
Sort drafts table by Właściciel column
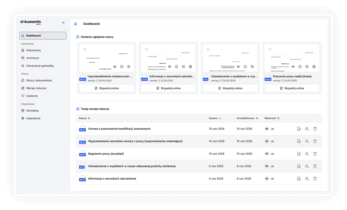[x=272, y=118]
